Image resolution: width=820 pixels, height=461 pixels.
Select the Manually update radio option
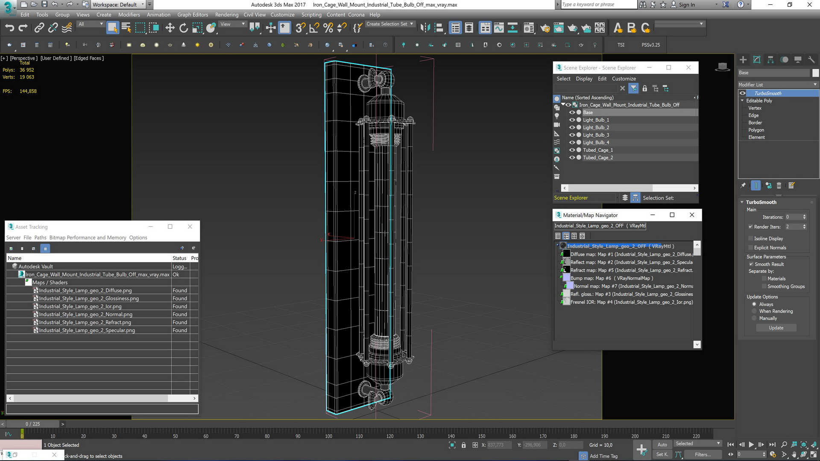[x=754, y=318]
